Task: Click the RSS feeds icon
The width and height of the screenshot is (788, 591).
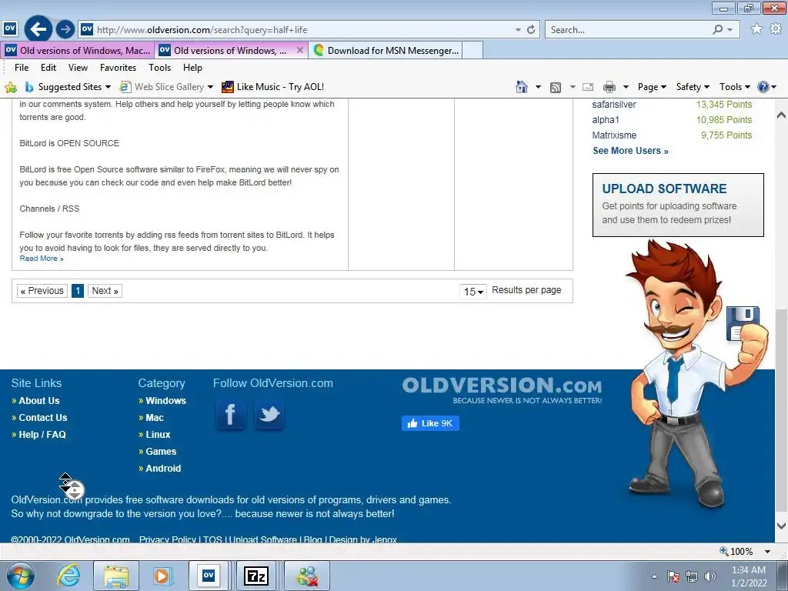Action: (556, 88)
